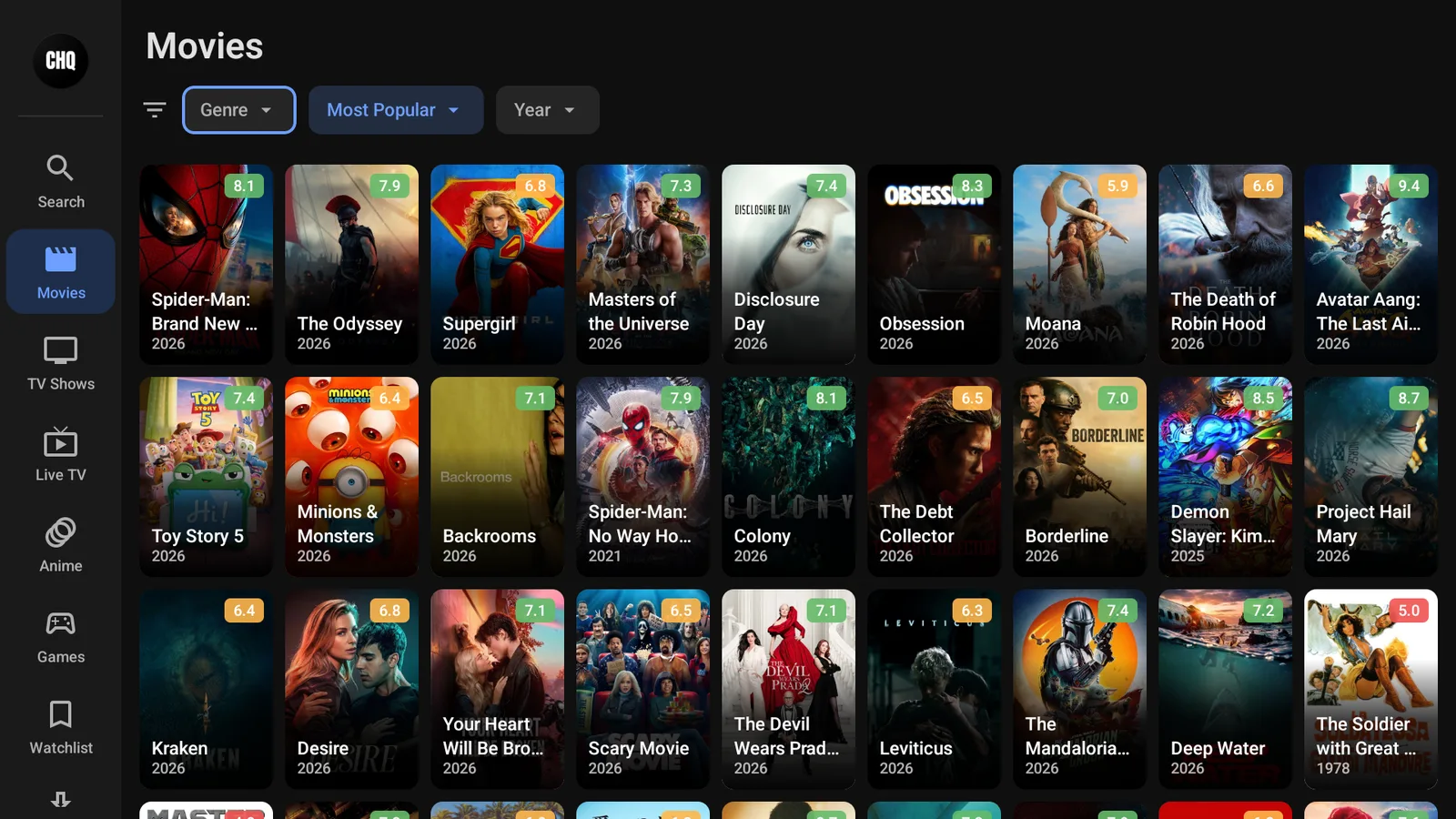
Task: Click the 5.0 rating badge on The Soldier
Action: [x=1409, y=611]
